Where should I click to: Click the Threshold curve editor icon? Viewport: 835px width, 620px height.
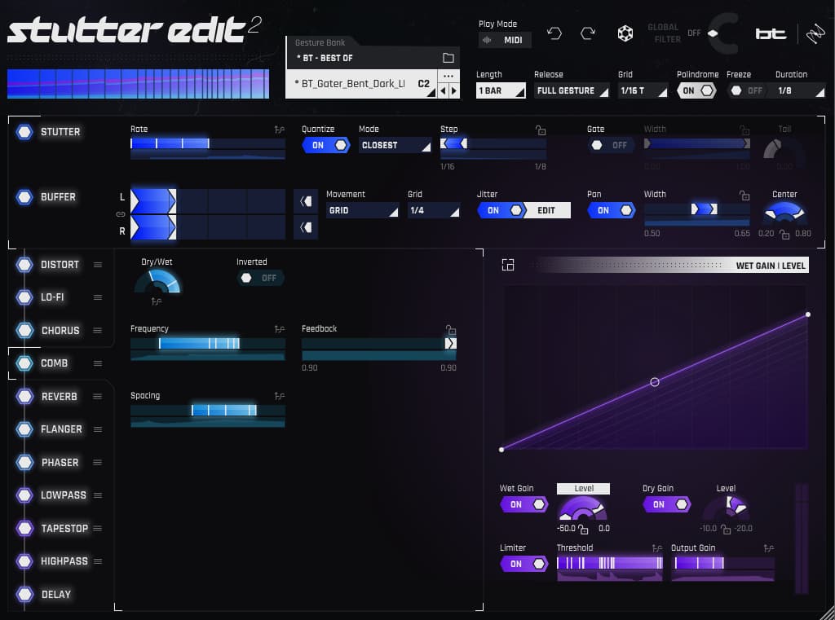(657, 548)
